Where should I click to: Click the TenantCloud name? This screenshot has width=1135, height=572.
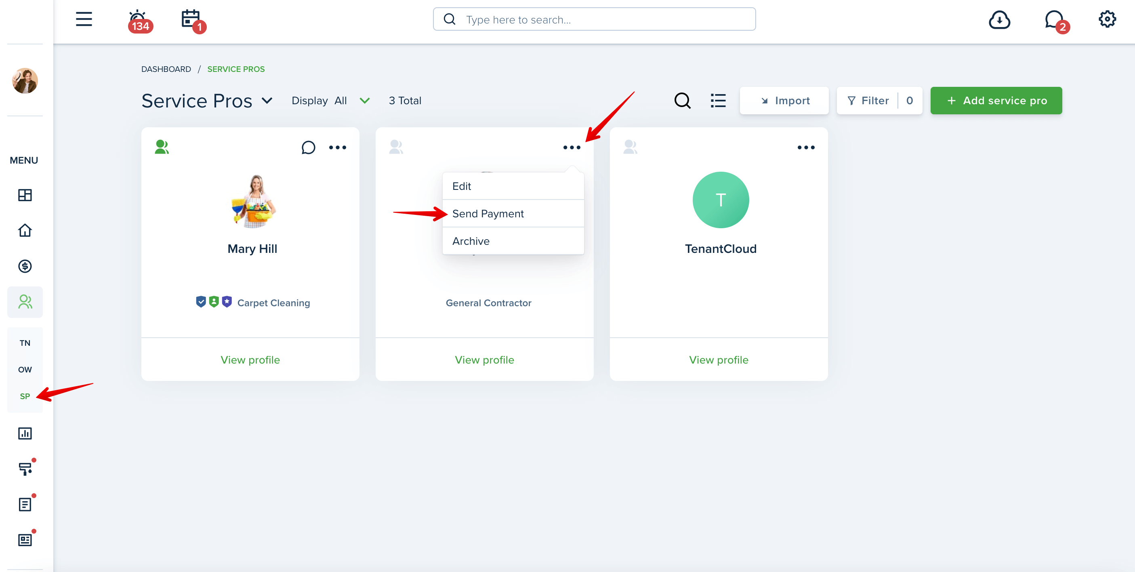tap(721, 248)
